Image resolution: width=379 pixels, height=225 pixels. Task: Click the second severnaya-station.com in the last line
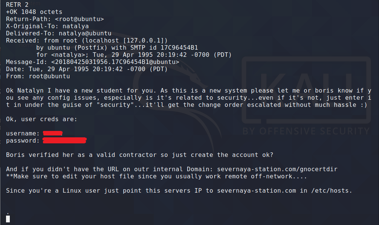[x=257, y=191]
